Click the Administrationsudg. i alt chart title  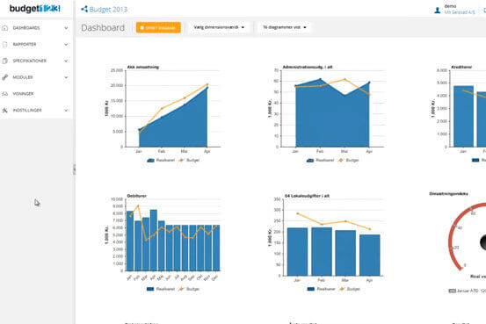point(308,67)
